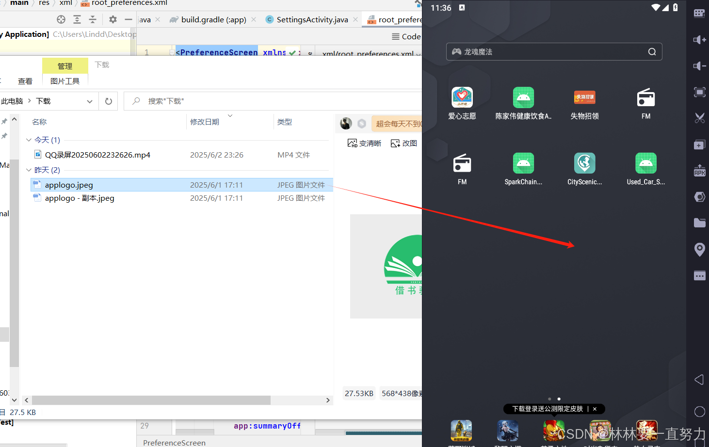Click the magnifier icon in the emulator search bar

(x=652, y=52)
